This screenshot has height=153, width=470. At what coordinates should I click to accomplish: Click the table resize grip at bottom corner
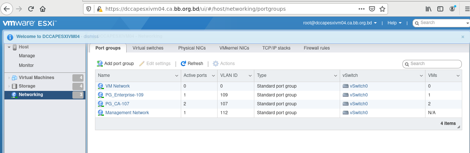click(x=458, y=127)
